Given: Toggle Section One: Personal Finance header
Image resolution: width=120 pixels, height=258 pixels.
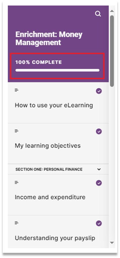Looking at the screenshot, I should [x=58, y=169].
